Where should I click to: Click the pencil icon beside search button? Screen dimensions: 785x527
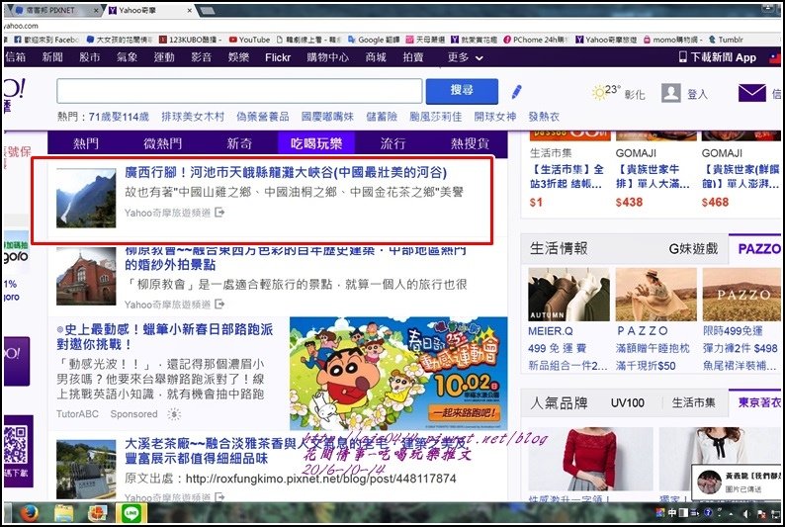point(516,92)
